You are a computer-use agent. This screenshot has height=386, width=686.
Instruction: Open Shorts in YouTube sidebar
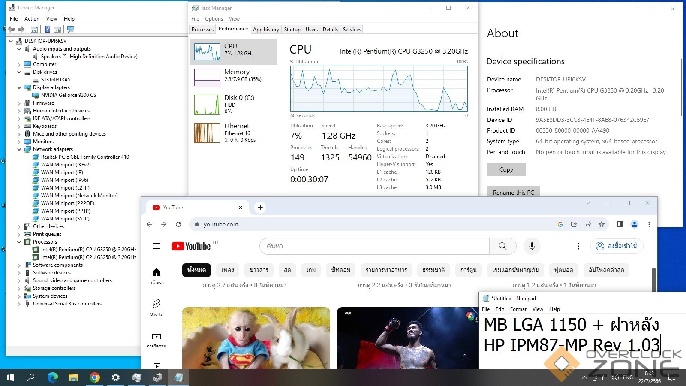point(156,307)
